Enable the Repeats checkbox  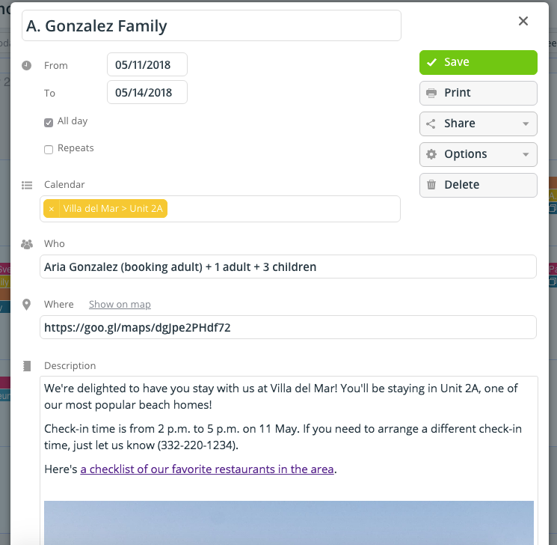pyautogui.click(x=49, y=149)
